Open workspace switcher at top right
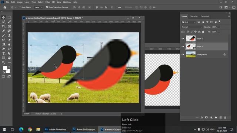Screen dimensions: 237x133 point(226,7)
